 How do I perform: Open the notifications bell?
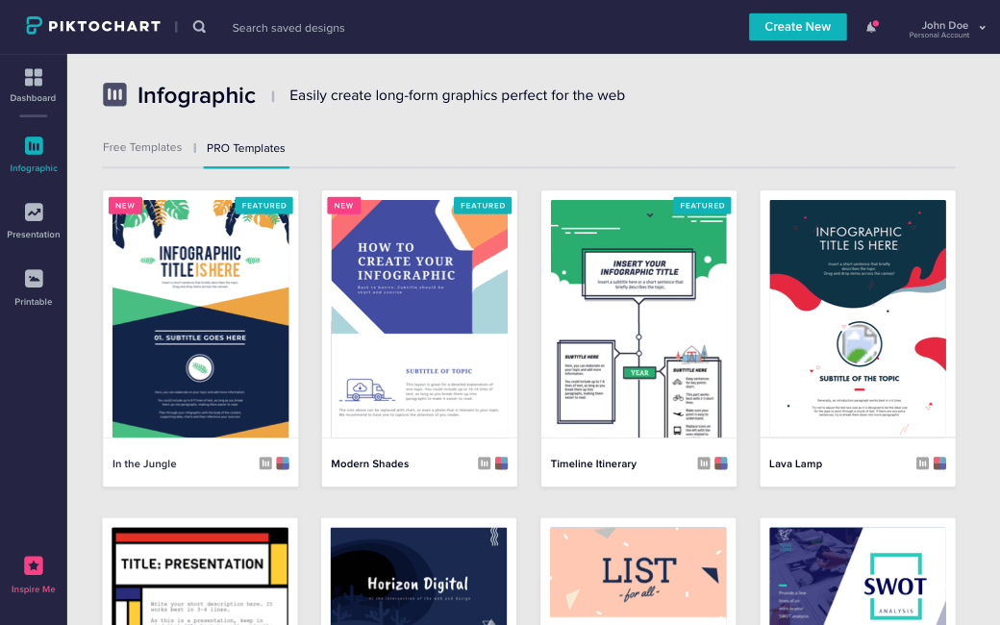coord(871,27)
